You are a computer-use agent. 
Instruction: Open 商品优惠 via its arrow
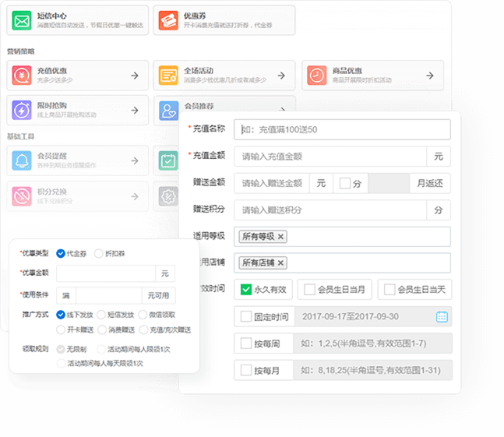click(430, 76)
